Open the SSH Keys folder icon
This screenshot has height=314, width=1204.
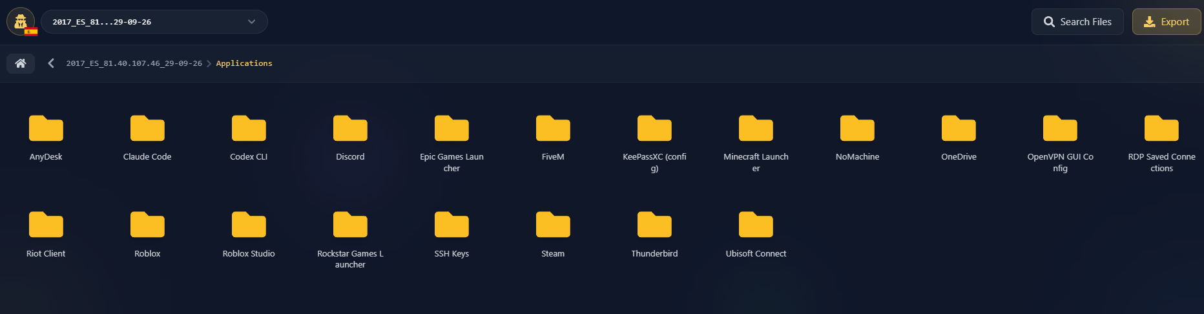coord(451,224)
